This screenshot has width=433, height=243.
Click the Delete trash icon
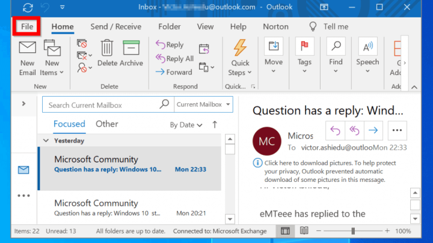(x=107, y=53)
